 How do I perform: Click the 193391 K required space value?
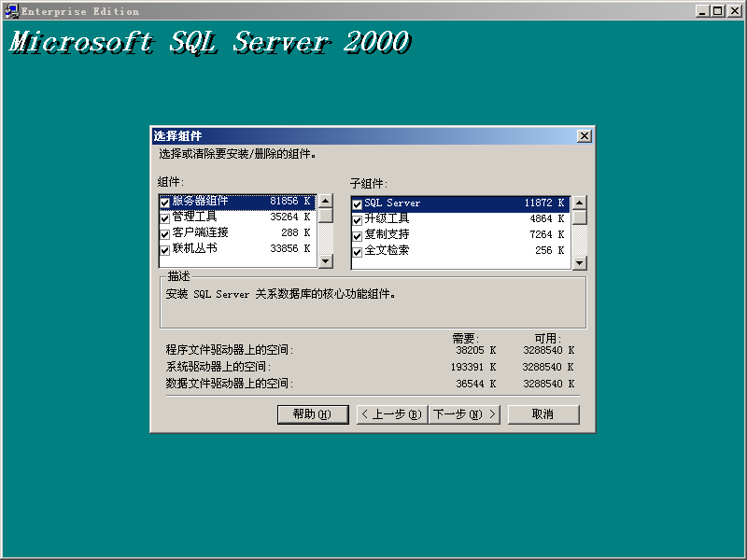click(x=473, y=367)
